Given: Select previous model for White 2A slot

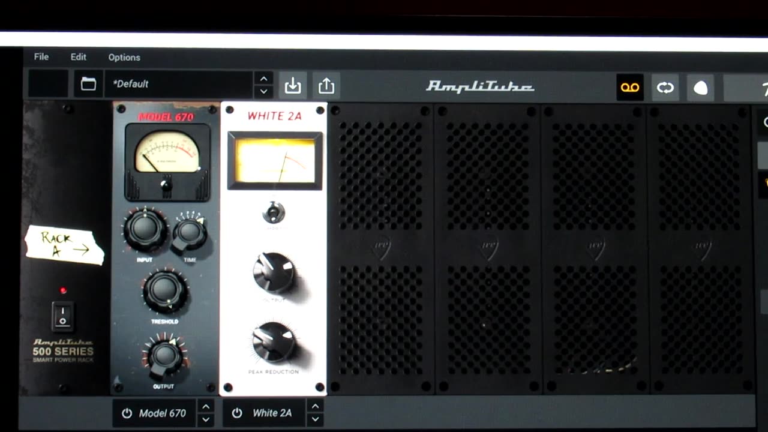Looking at the screenshot, I should tap(315, 406).
